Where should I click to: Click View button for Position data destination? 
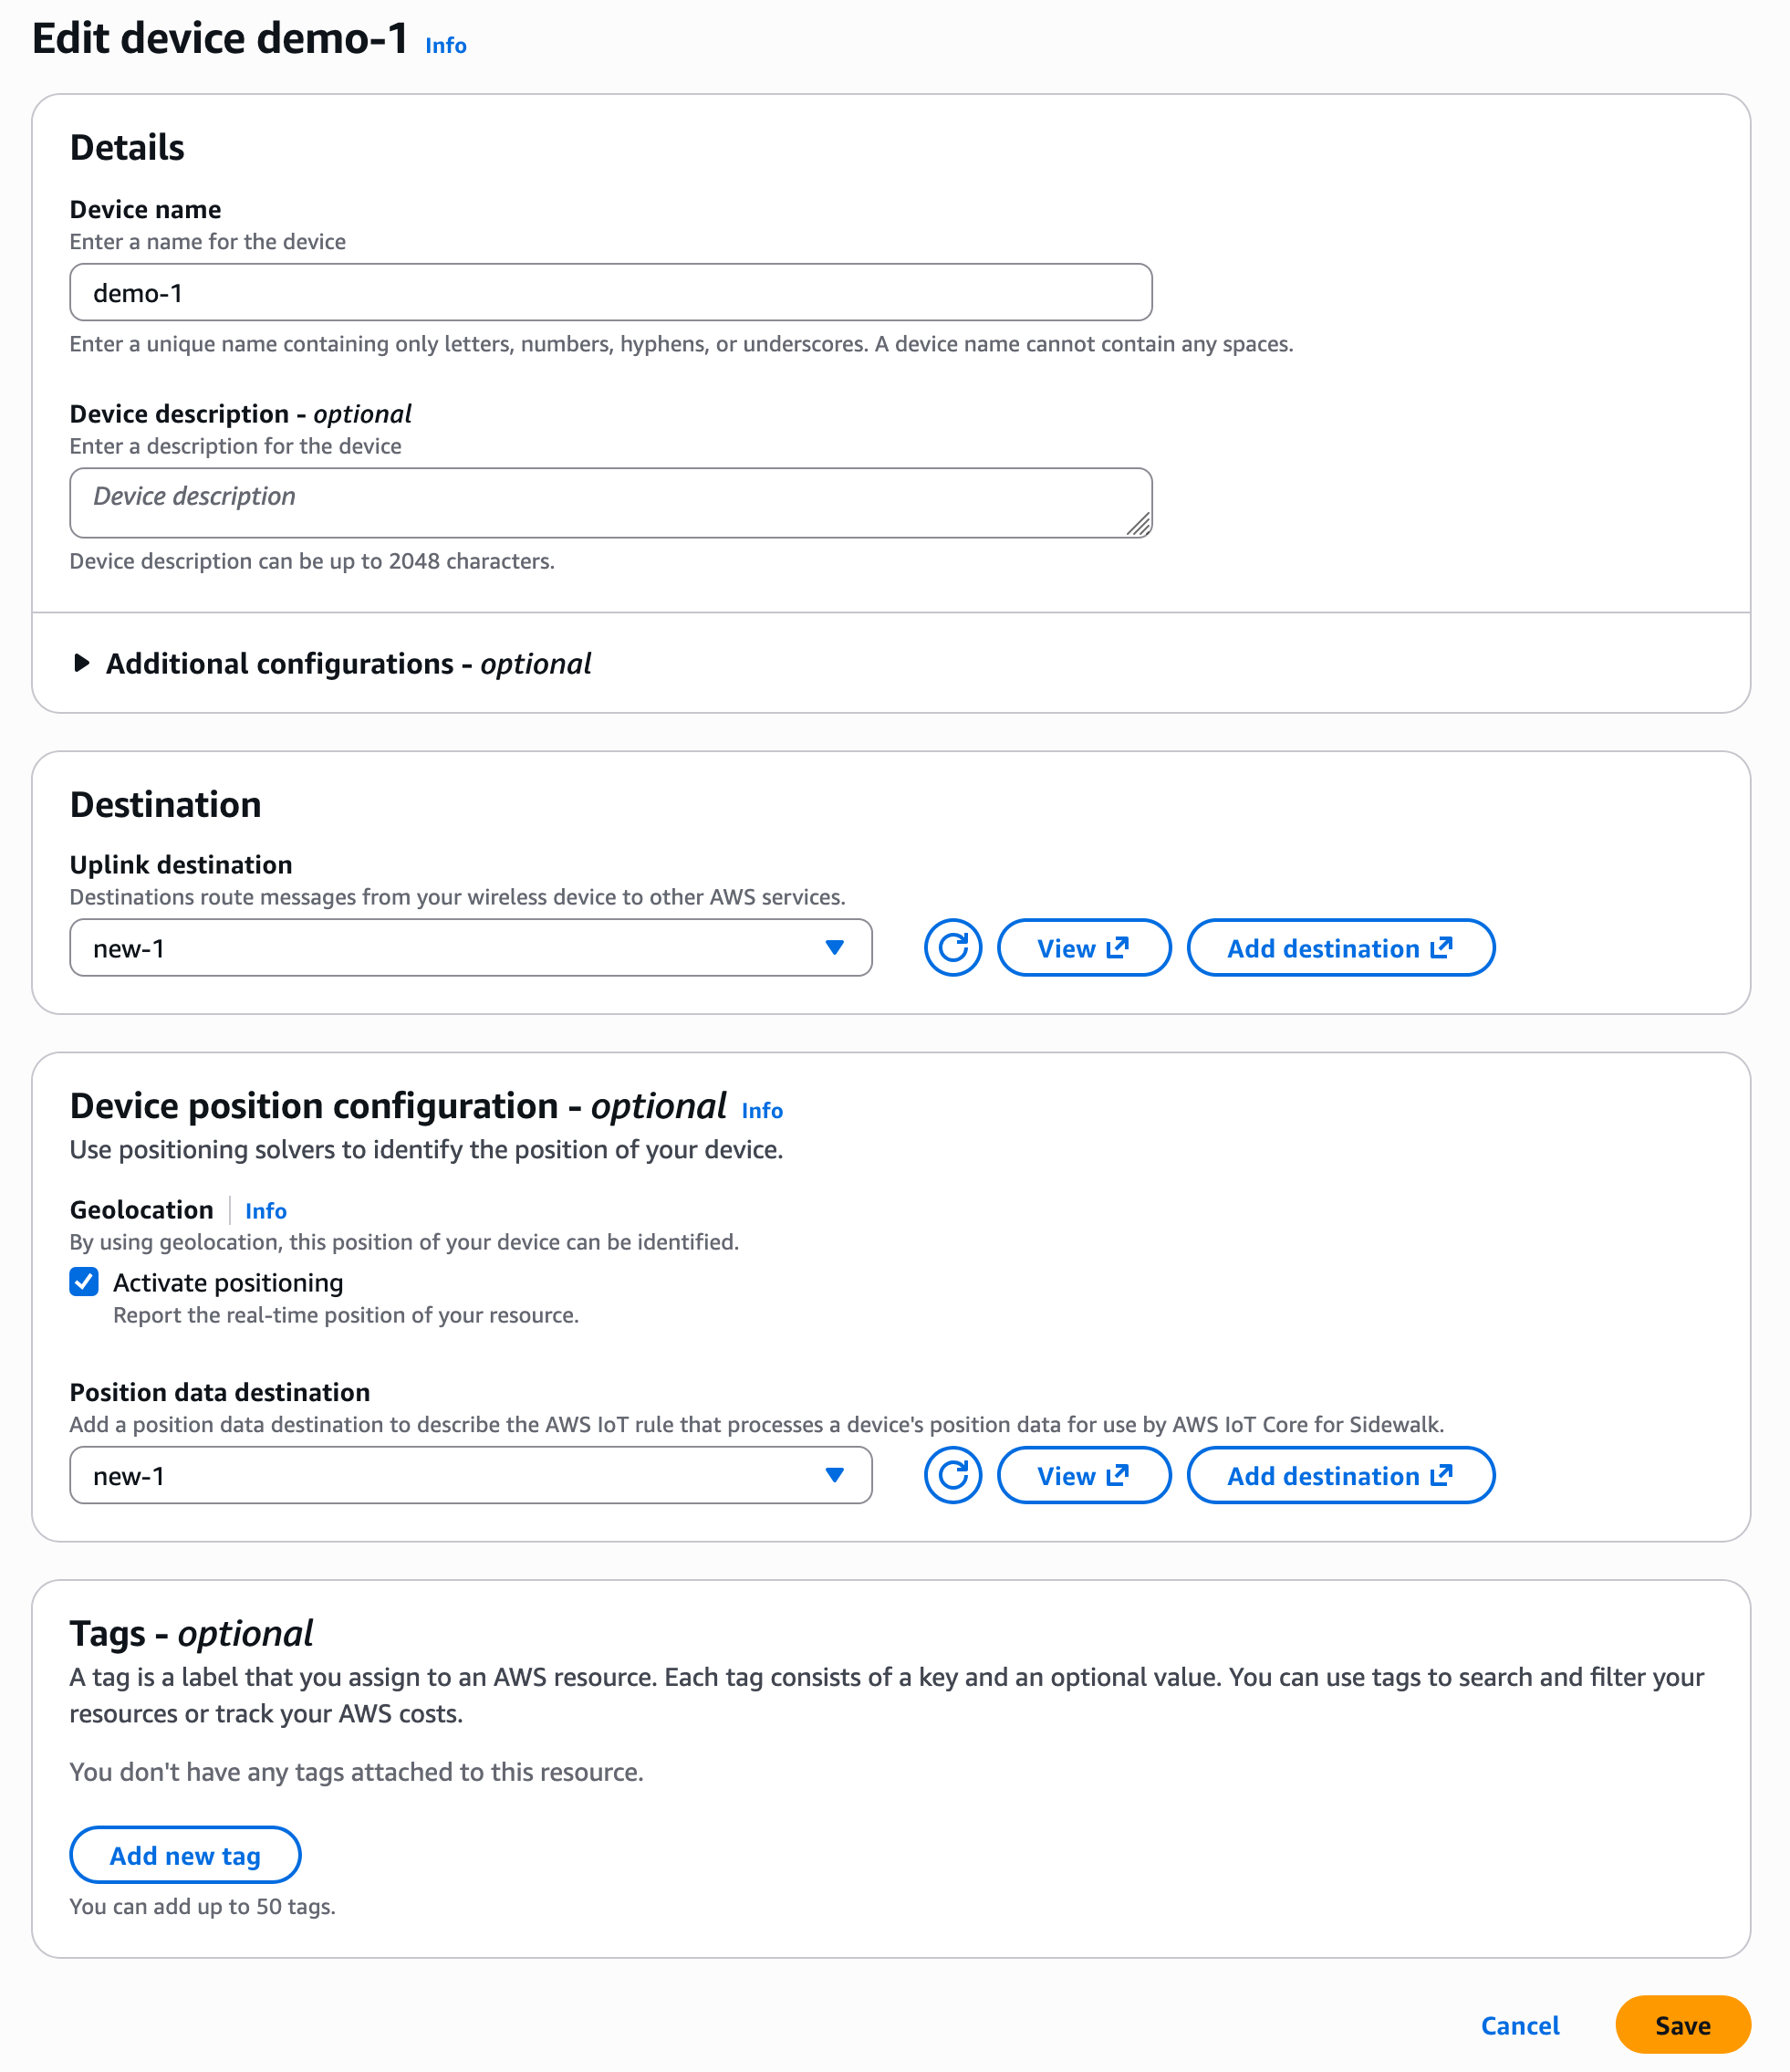pos(1082,1474)
